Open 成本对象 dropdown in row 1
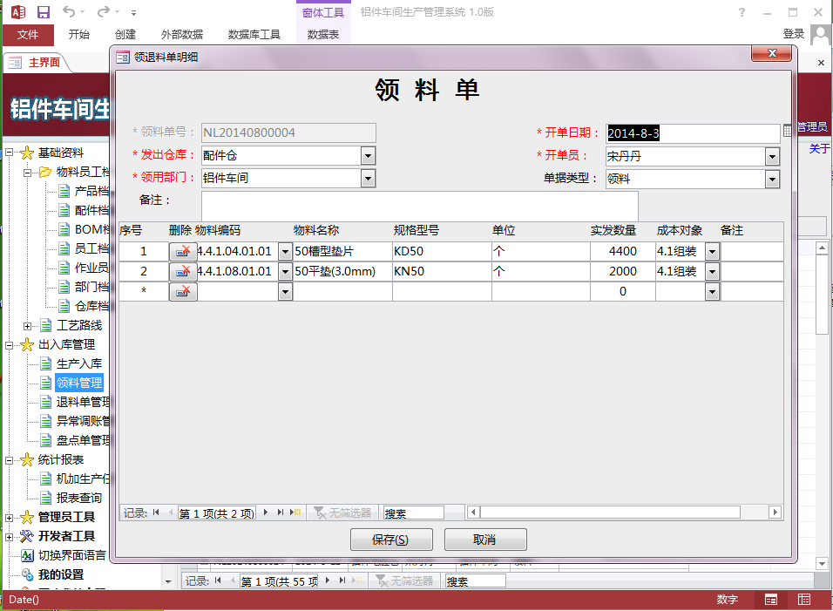833x611 pixels. click(x=713, y=251)
